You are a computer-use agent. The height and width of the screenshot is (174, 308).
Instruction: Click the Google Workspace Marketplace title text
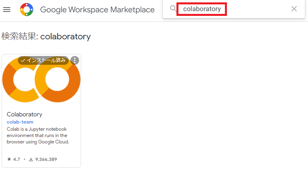click(97, 10)
